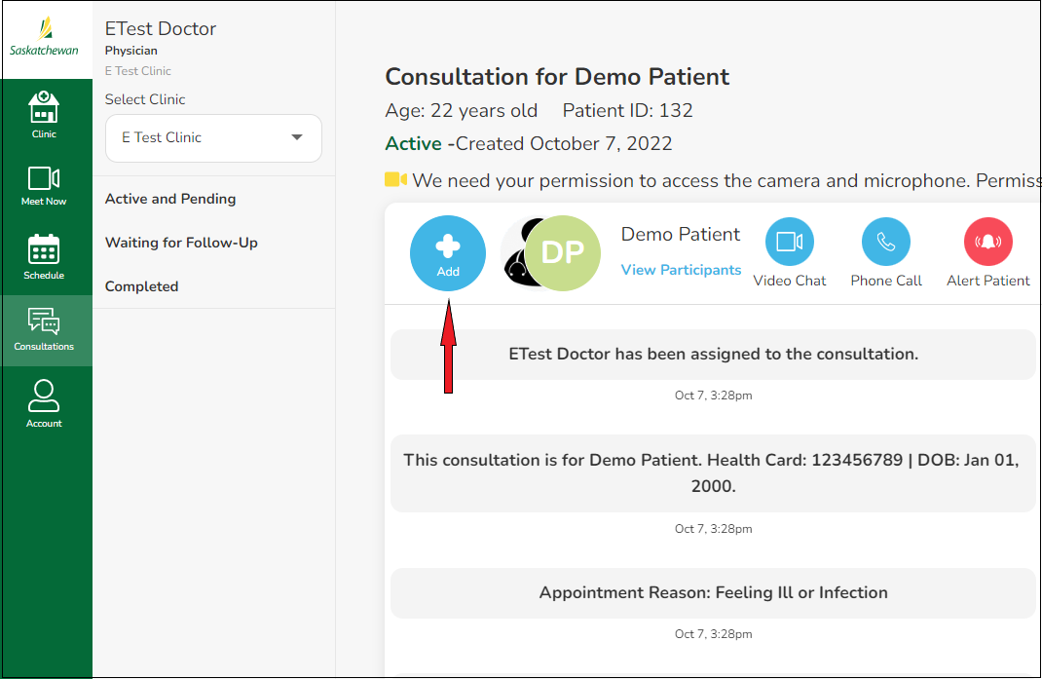This screenshot has height=679, width=1042.
Task: Click the yellow camera permission icon
Action: tap(395, 180)
